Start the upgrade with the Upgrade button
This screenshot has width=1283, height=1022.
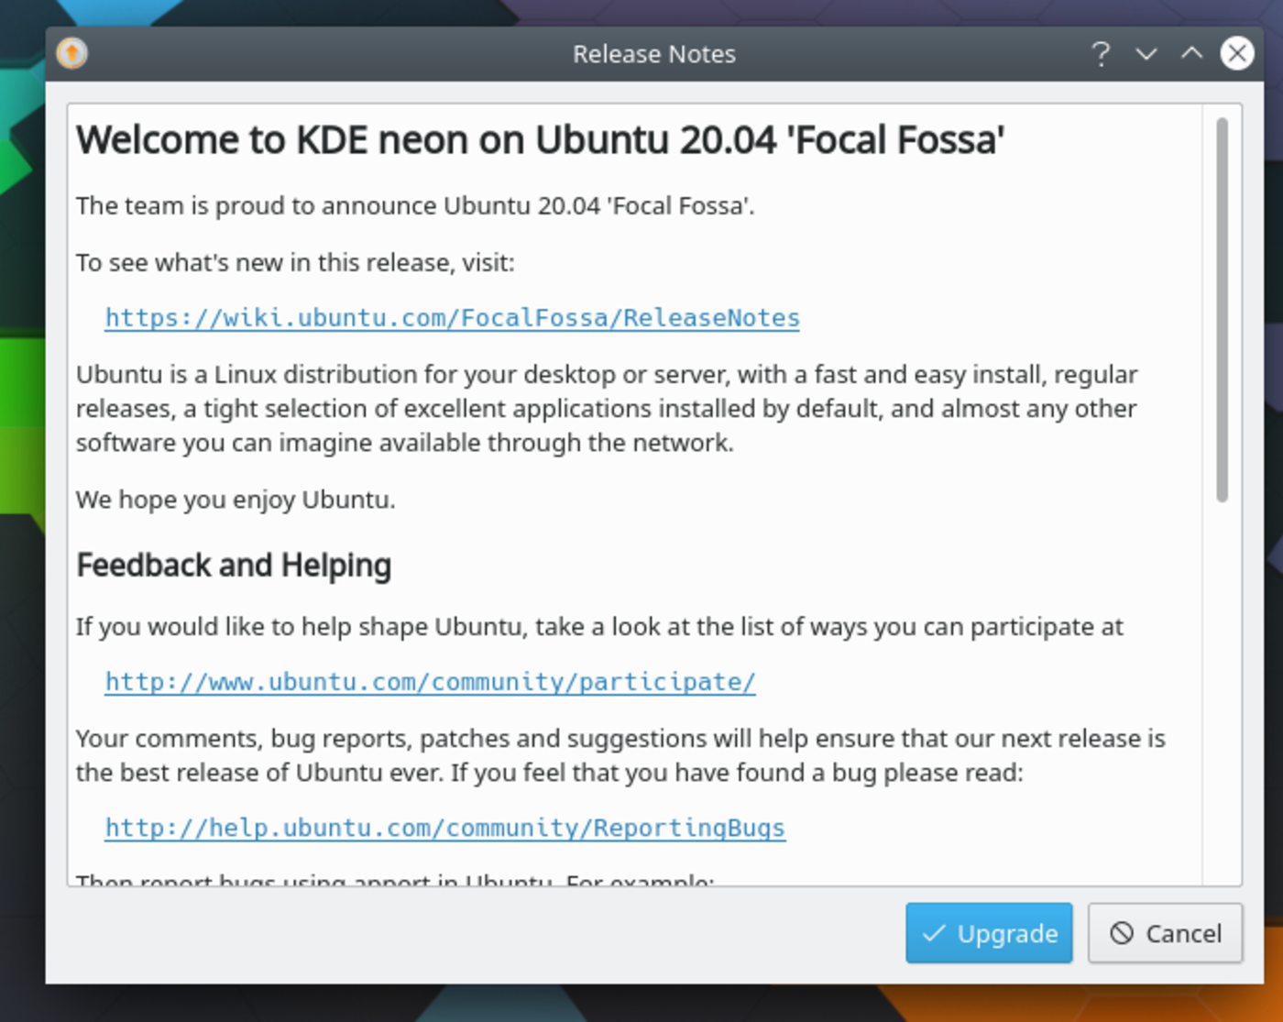point(988,933)
